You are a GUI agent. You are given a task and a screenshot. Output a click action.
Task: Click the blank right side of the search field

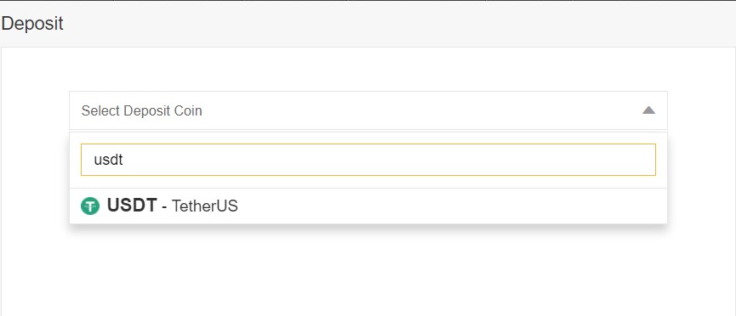pos(422,160)
